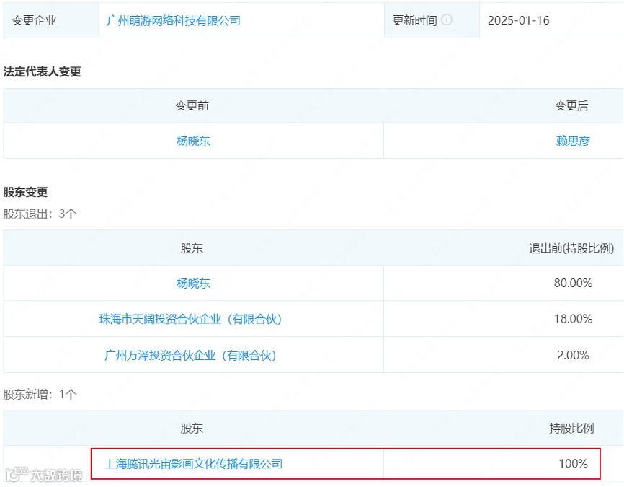Open 杨晓东 in the 股东退出 shareholder list
Screen dimensions: 624x487
coord(193,284)
